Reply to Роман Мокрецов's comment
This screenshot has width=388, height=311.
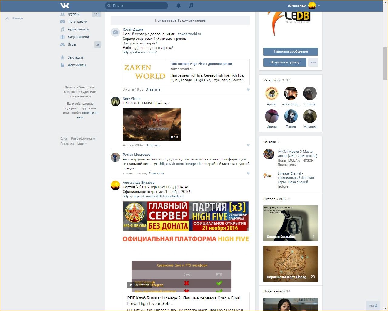tap(156, 173)
